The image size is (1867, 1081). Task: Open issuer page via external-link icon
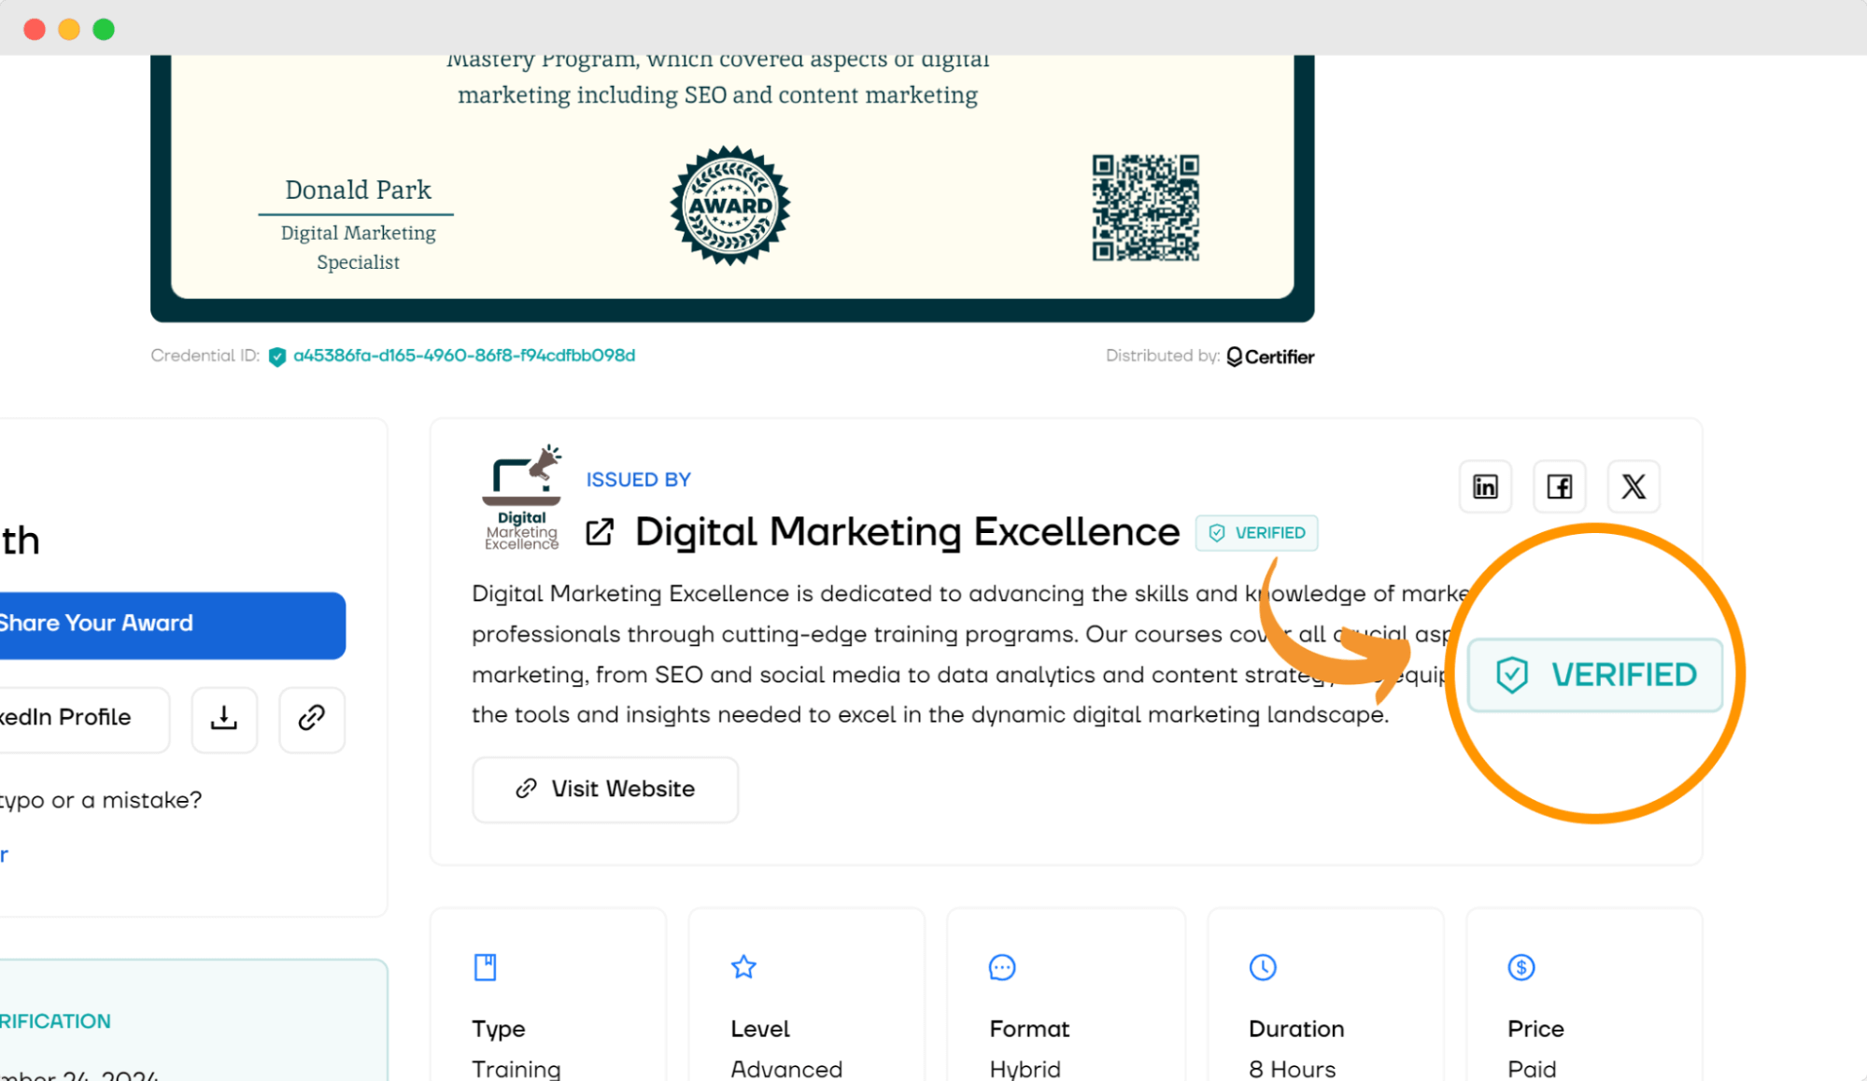[600, 532]
